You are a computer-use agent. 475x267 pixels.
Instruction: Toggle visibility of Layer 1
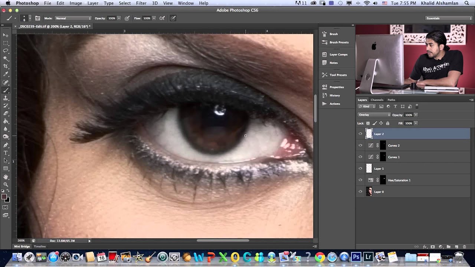coord(360,168)
